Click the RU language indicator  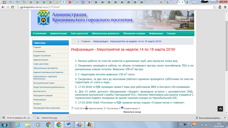click(x=181, y=124)
